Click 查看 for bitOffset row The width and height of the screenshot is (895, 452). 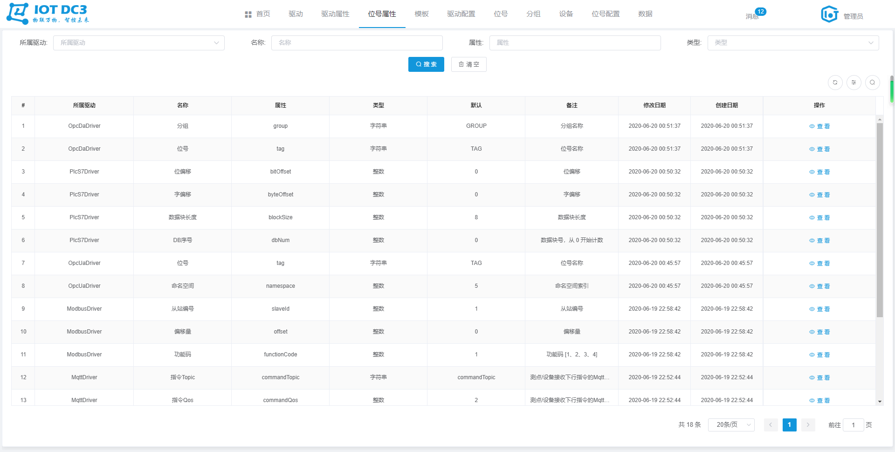[819, 172]
